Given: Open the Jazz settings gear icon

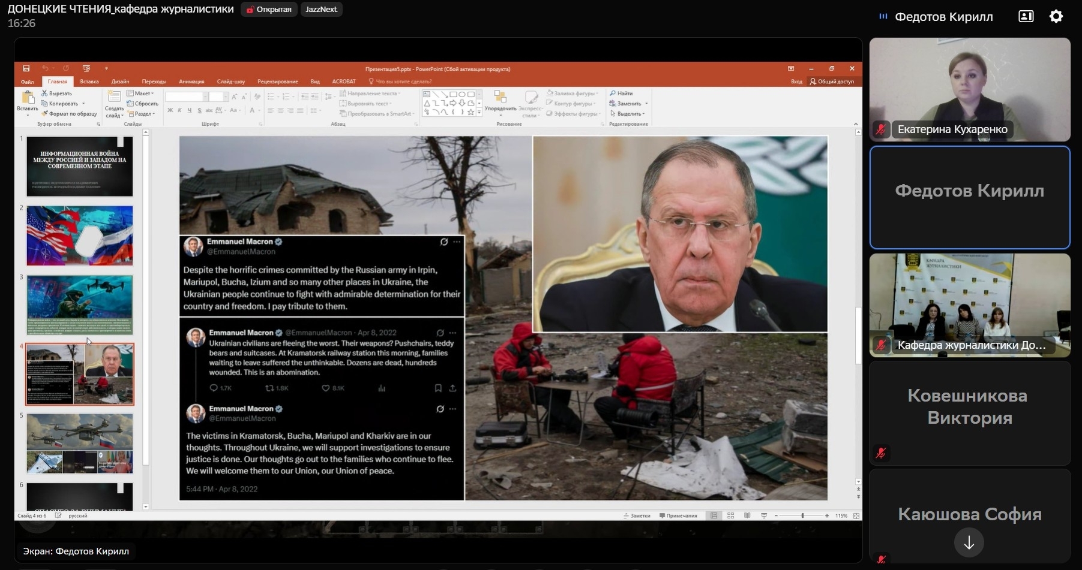Looking at the screenshot, I should tap(1056, 17).
